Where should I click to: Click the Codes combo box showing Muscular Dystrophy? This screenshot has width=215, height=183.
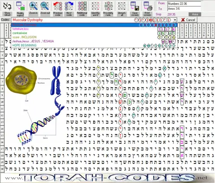[x=94, y=20]
